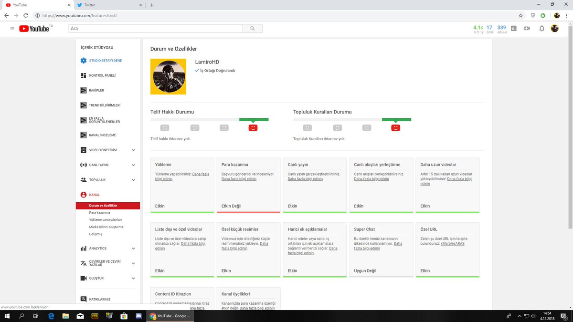
Task: Open the YouTube hamburger guide menu
Action: click(12, 29)
